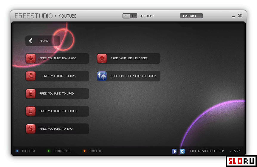Image resolution: width=257 pixels, height=167 pixels.
Task: Go back with the НАЗАД button
Action: (43, 41)
